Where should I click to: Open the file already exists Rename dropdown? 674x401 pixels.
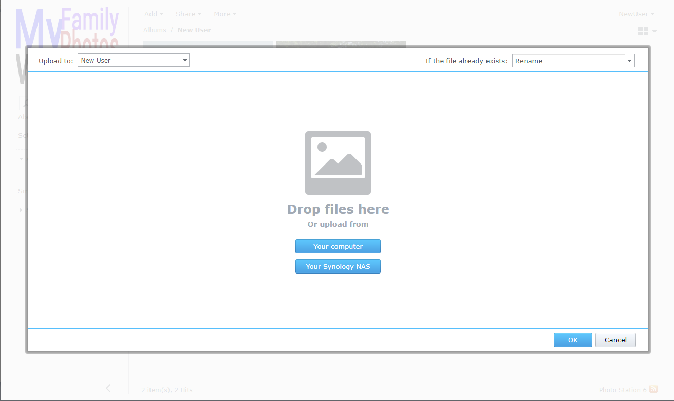click(x=573, y=61)
